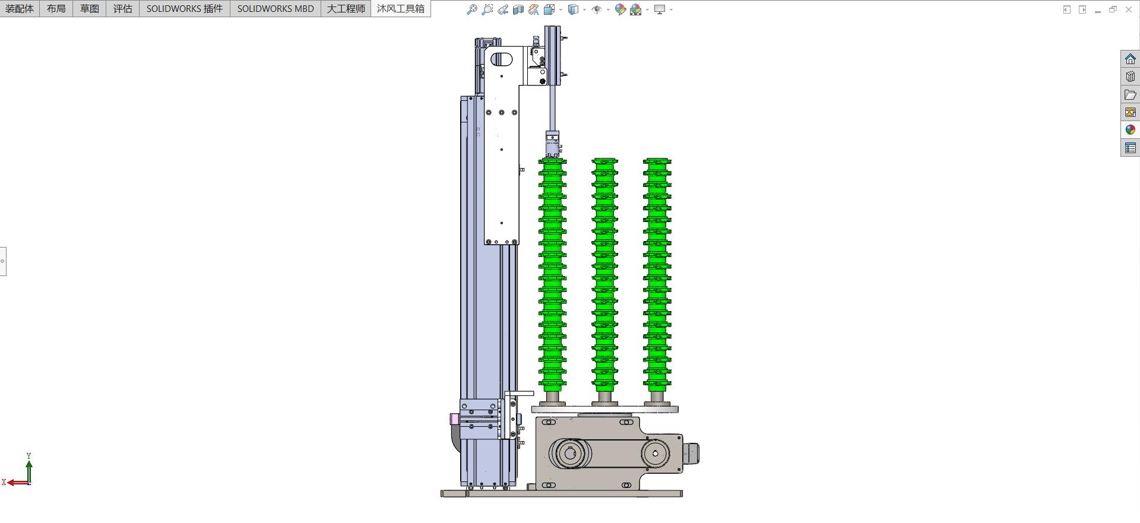1140x523 pixels.
Task: Click the Apply Scene icon
Action: [635, 9]
